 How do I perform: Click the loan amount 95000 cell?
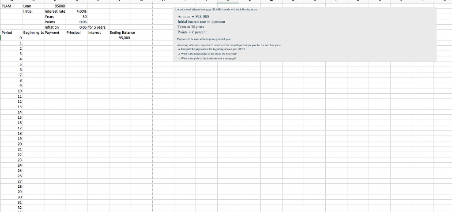[55, 6]
